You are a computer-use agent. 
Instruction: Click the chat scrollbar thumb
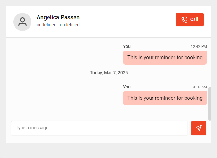coord(210,103)
